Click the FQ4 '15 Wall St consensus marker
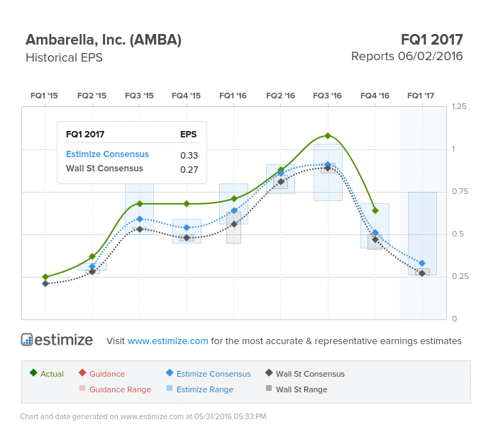This screenshot has width=486, height=439. coord(187,238)
